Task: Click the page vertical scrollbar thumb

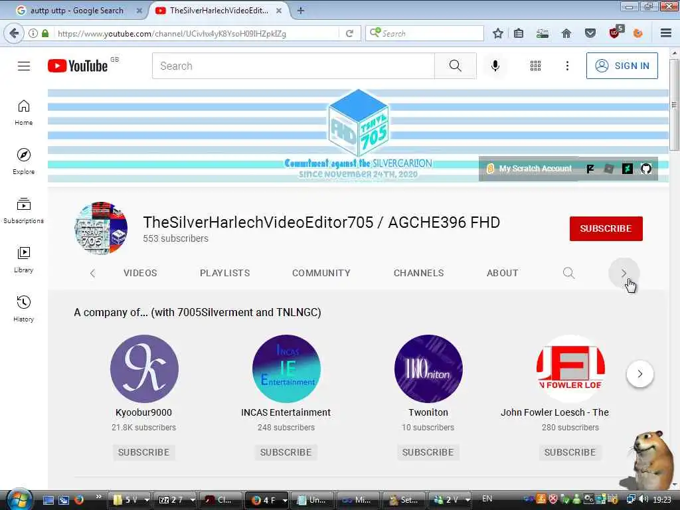Action: 674,104
